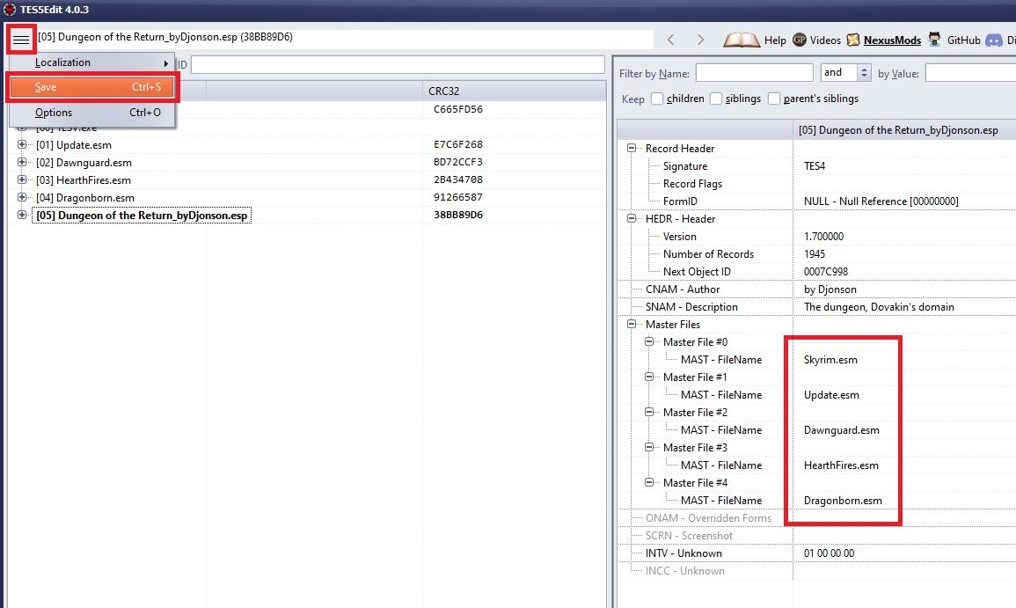The width and height of the screenshot is (1016, 608).
Task: Toggle the parent's siblings checkbox
Action: (775, 99)
